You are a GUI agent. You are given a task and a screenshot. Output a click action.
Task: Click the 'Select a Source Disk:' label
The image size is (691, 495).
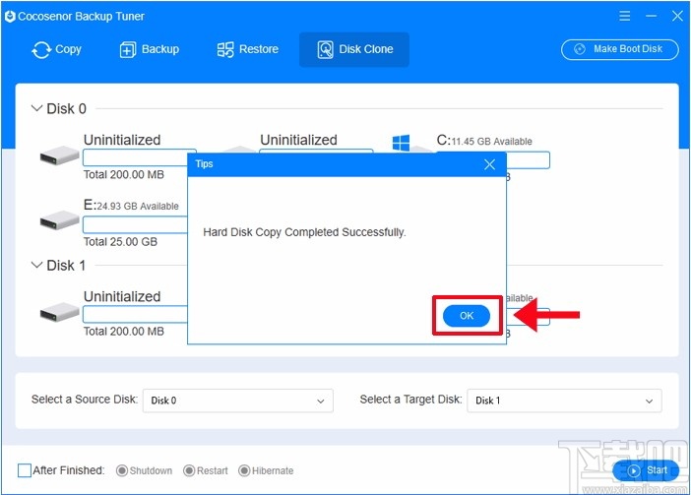(x=85, y=399)
